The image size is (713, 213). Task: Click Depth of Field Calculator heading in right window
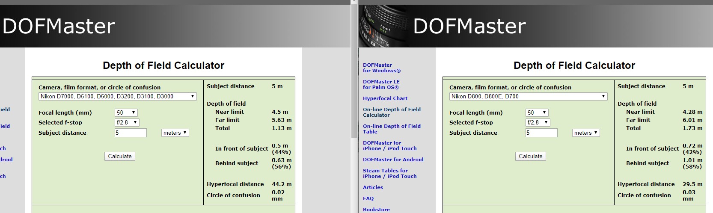[574, 65]
